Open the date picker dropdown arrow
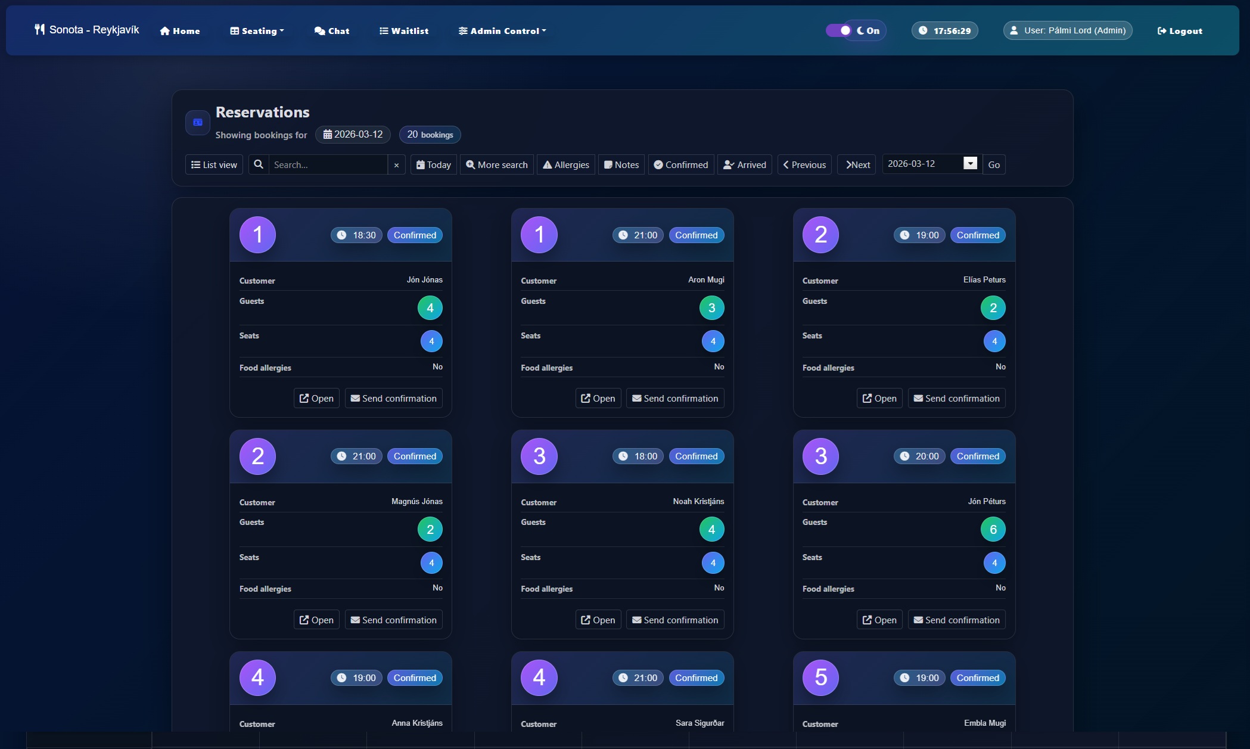The width and height of the screenshot is (1250, 749). coord(970,163)
